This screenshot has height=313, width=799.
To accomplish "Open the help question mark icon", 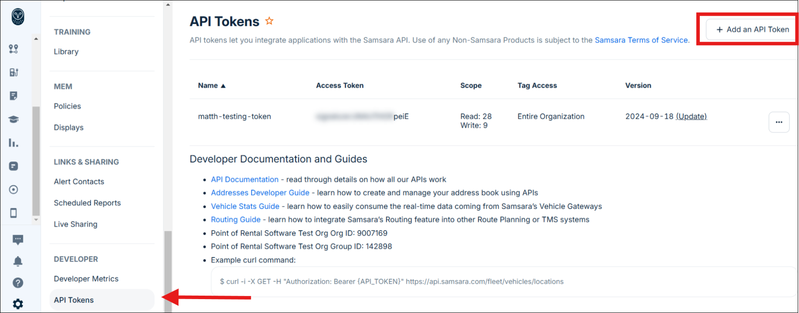I will pos(18,283).
